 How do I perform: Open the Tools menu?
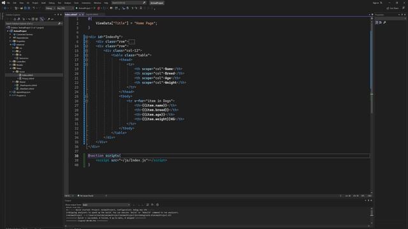(76, 3)
